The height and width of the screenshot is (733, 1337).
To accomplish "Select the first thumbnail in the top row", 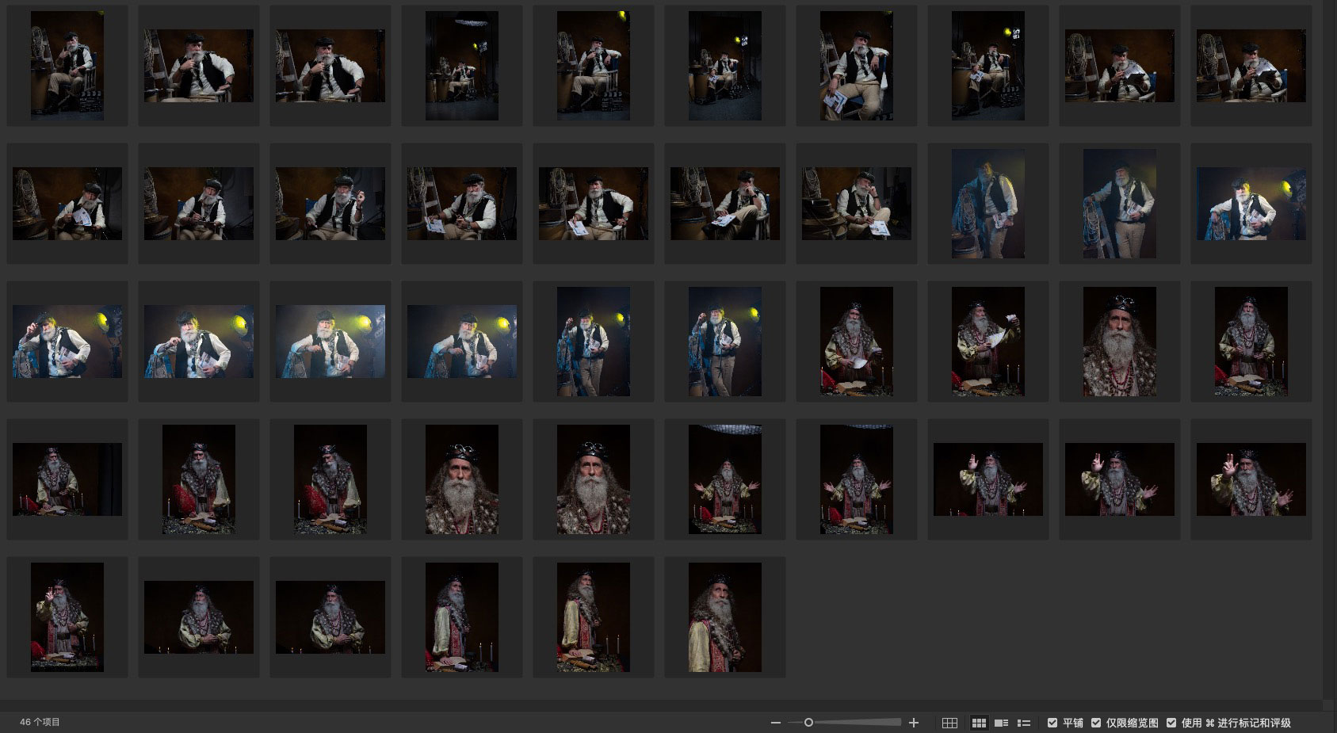I will pyautogui.click(x=67, y=66).
